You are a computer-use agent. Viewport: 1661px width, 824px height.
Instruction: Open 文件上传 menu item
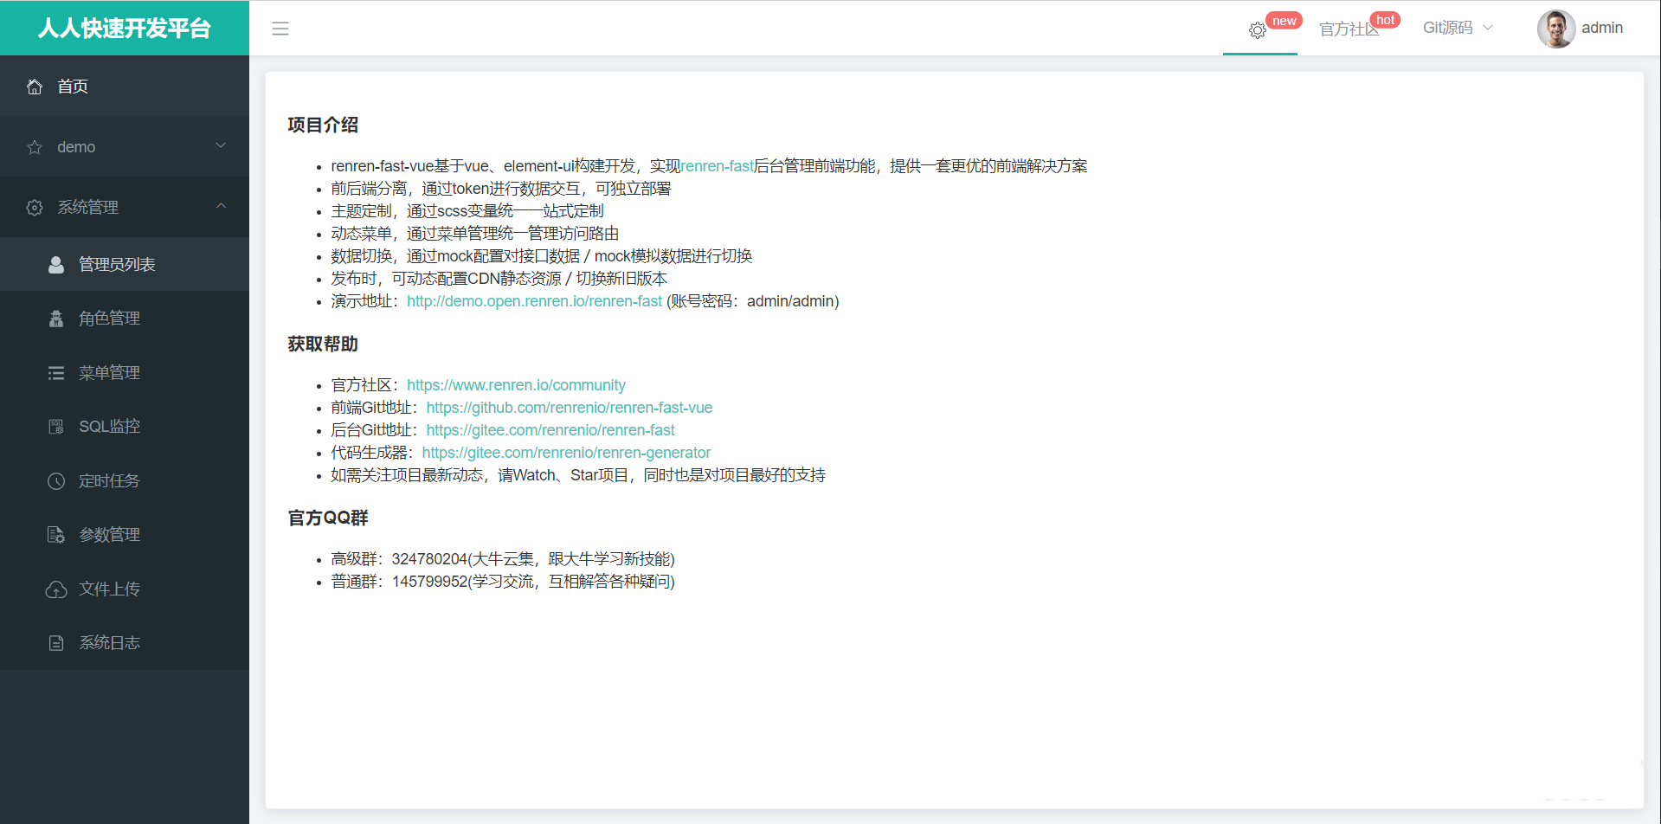[125, 589]
